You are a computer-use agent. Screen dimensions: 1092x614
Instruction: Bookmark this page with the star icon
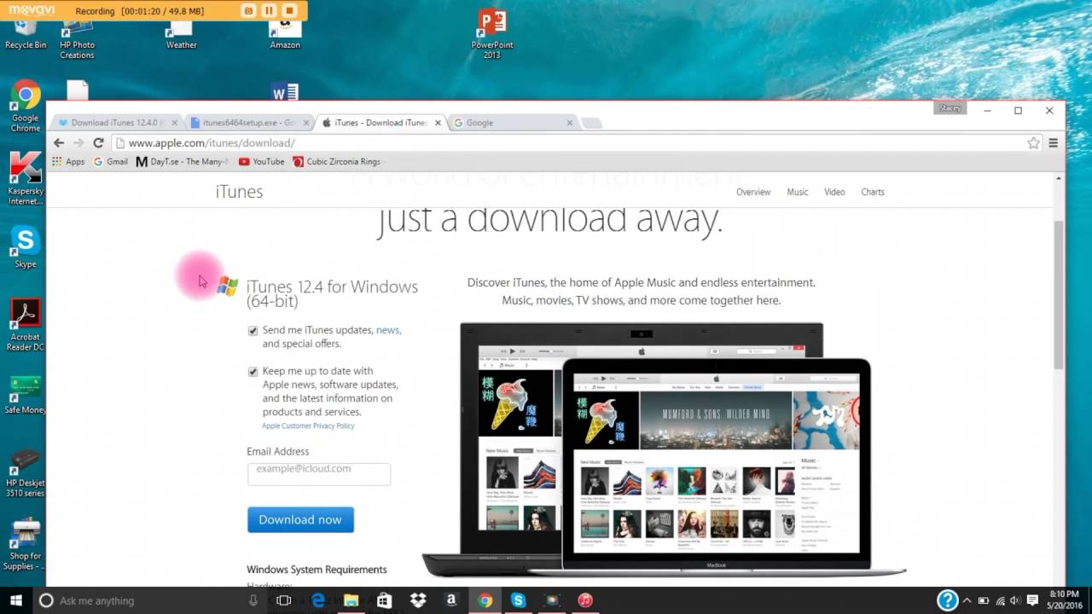1033,142
